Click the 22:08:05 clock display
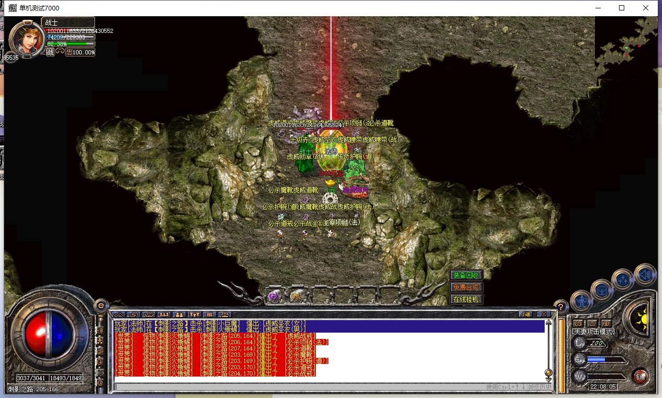Image resolution: width=662 pixels, height=398 pixels. [x=603, y=386]
